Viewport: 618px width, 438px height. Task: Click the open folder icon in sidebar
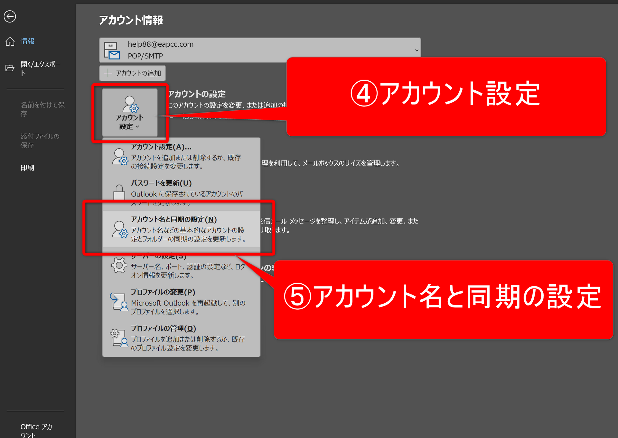click(10, 68)
